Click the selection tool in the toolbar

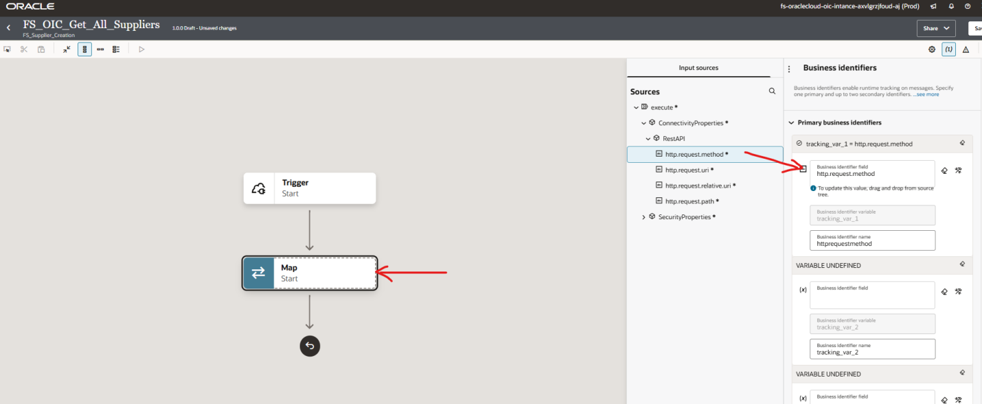point(7,49)
